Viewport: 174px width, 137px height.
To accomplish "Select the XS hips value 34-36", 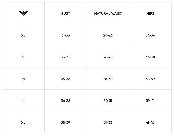I will pos(150,35).
